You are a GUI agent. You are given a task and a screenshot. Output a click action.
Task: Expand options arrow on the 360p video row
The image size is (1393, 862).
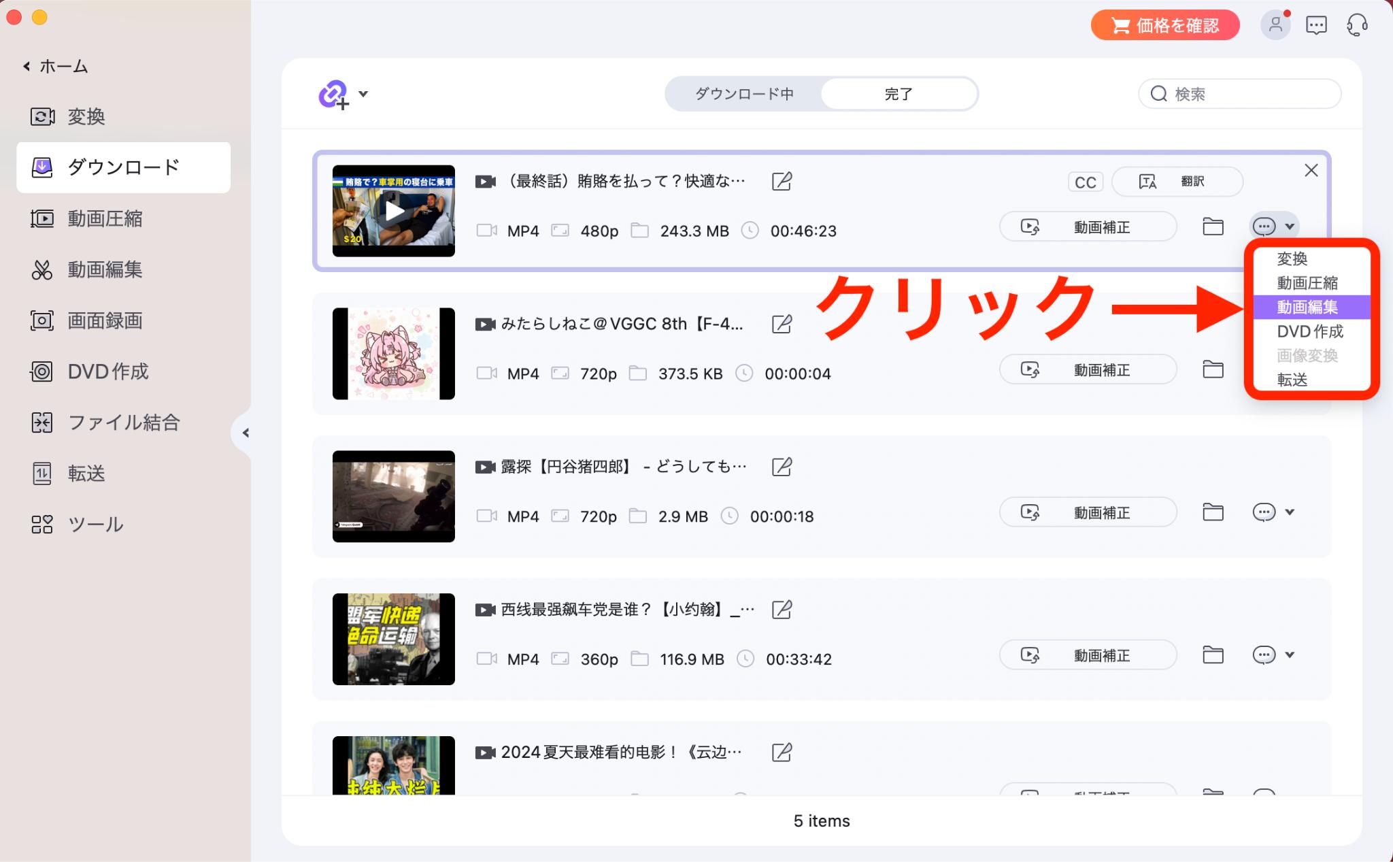coord(1290,655)
